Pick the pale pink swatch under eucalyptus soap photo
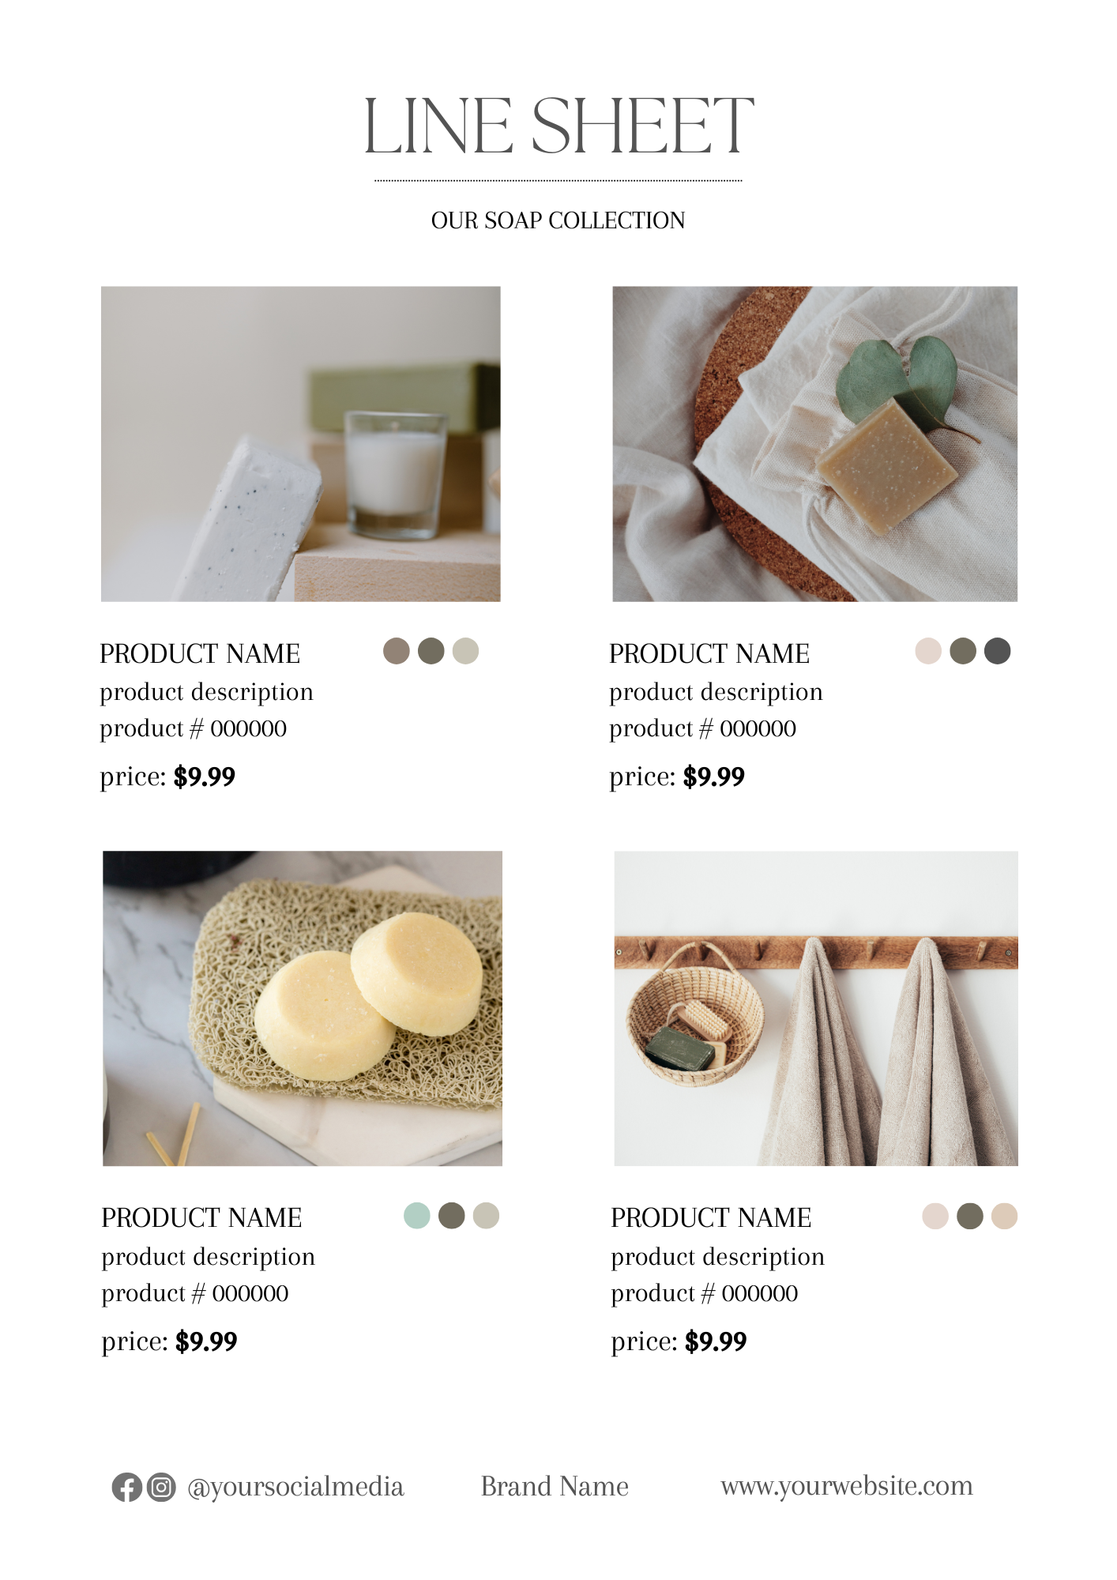The height and width of the screenshot is (1580, 1117). pyautogui.click(x=928, y=651)
